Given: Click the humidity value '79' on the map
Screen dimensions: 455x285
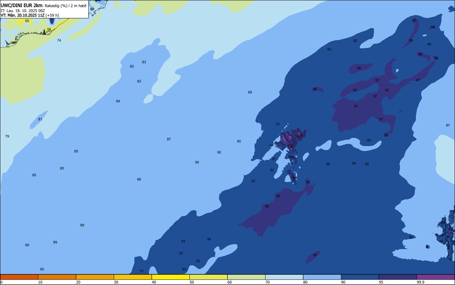Looking at the screenshot, I should point(7,136).
